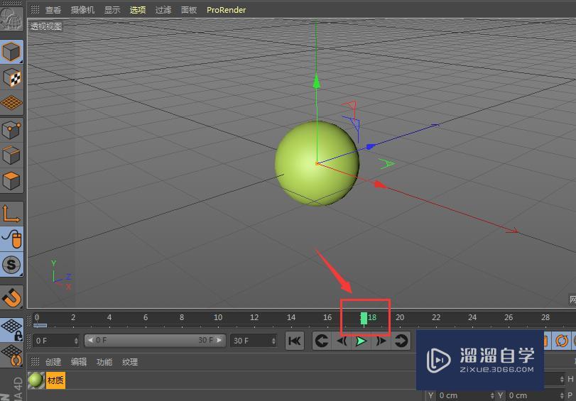576x401 pixels.
Task: Step to next frame
Action: [x=381, y=341]
